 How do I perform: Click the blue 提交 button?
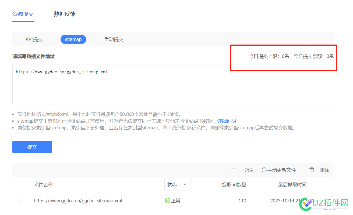[x=32, y=147]
